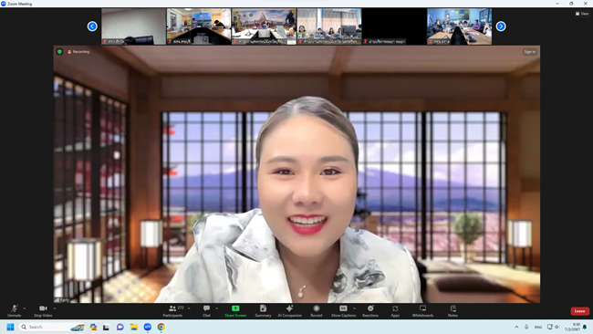Screen dimensions: 593x334
Task: Open the View menu
Action: [x=582, y=14]
